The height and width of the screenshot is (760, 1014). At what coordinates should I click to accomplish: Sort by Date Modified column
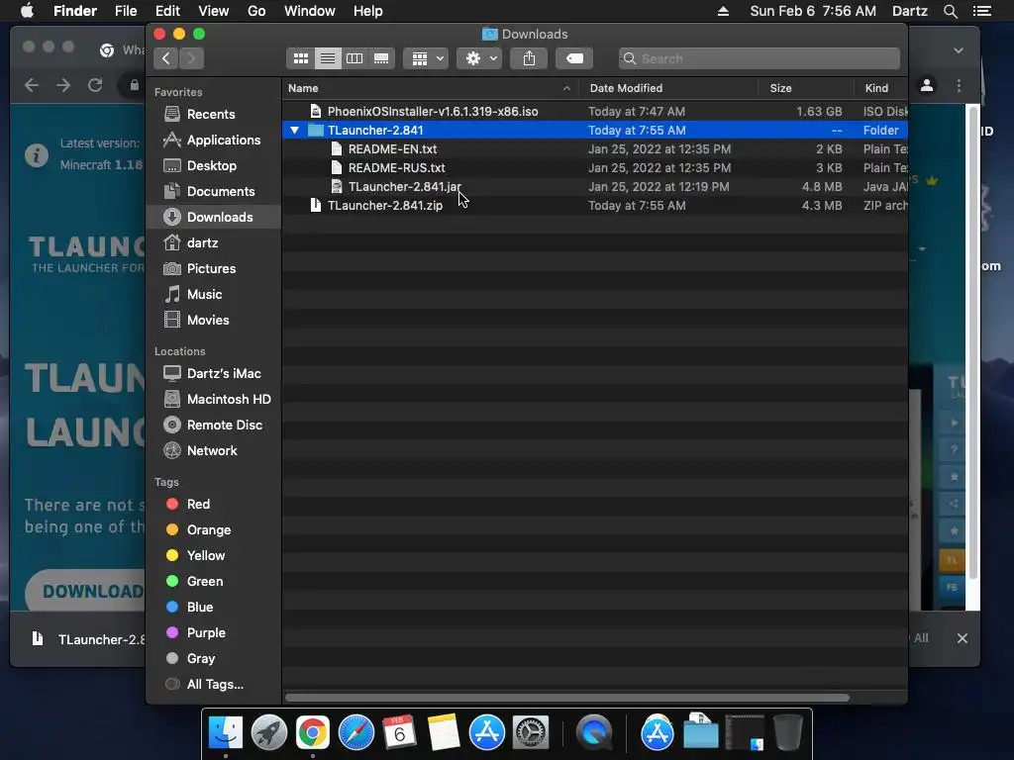pyautogui.click(x=668, y=88)
